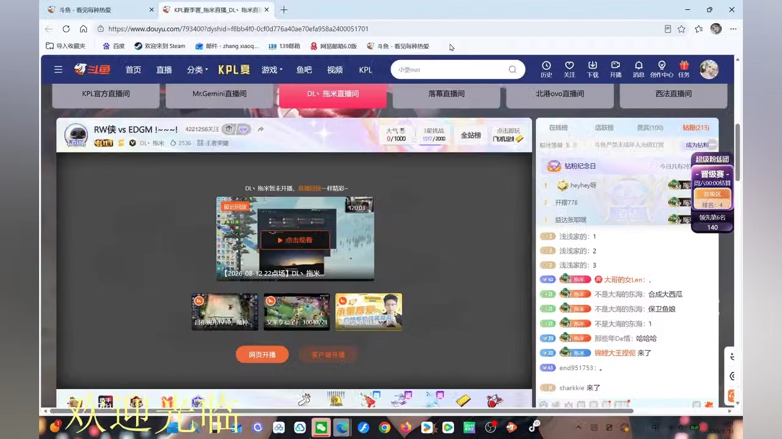Click the 全站榜 button
The height and width of the screenshot is (439, 782).
point(470,135)
